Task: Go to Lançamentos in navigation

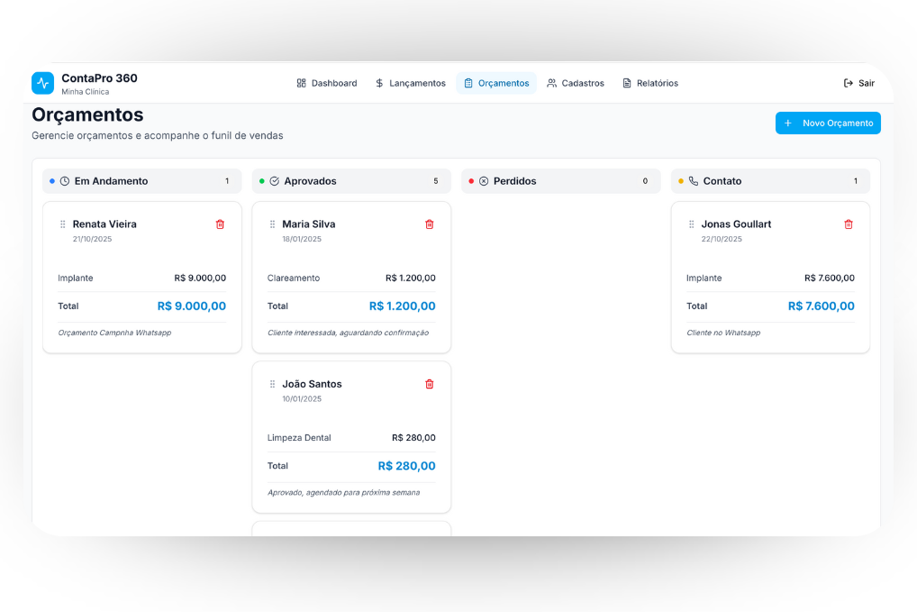Action: [410, 83]
